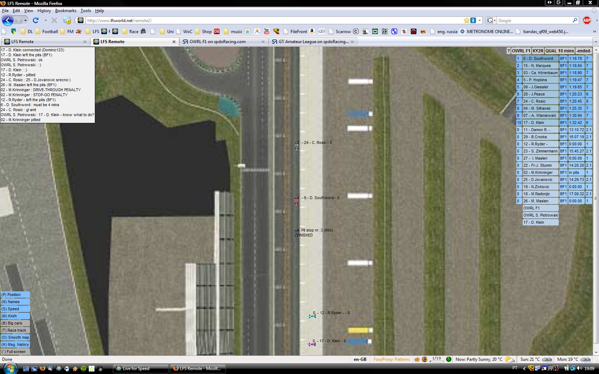Image resolution: width=599 pixels, height=374 pixels.
Task: Toggle the (O) Smooth map option
Action: (15, 337)
